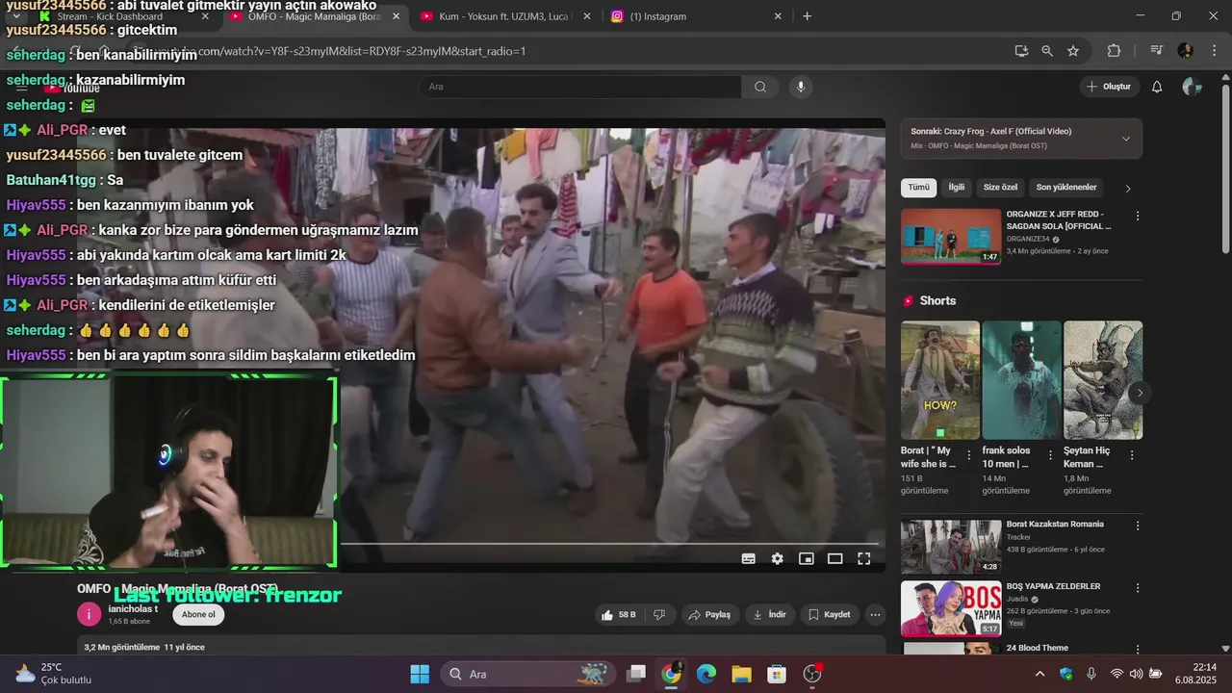Toggle subtitles on the video player
Image resolution: width=1232 pixels, height=693 pixels.
coord(749,558)
